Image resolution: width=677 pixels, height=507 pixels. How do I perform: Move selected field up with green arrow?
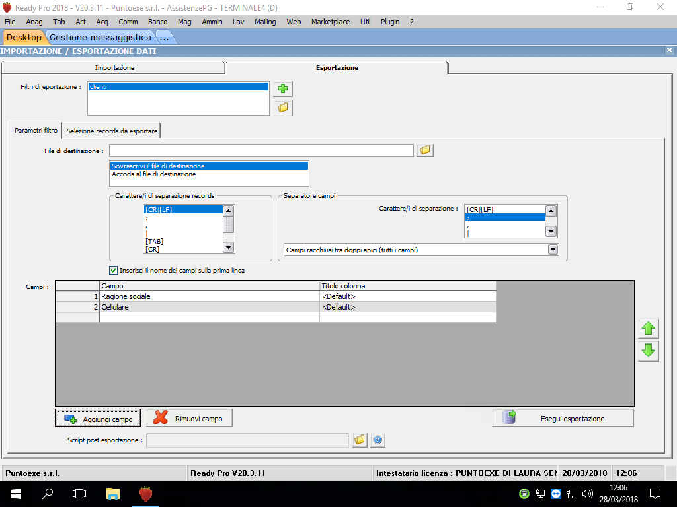tap(648, 329)
